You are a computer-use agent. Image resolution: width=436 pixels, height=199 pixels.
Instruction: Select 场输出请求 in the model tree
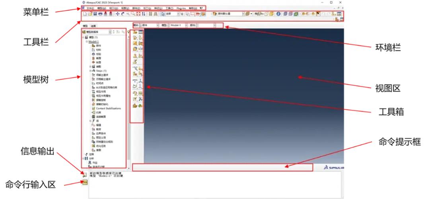[102, 75]
